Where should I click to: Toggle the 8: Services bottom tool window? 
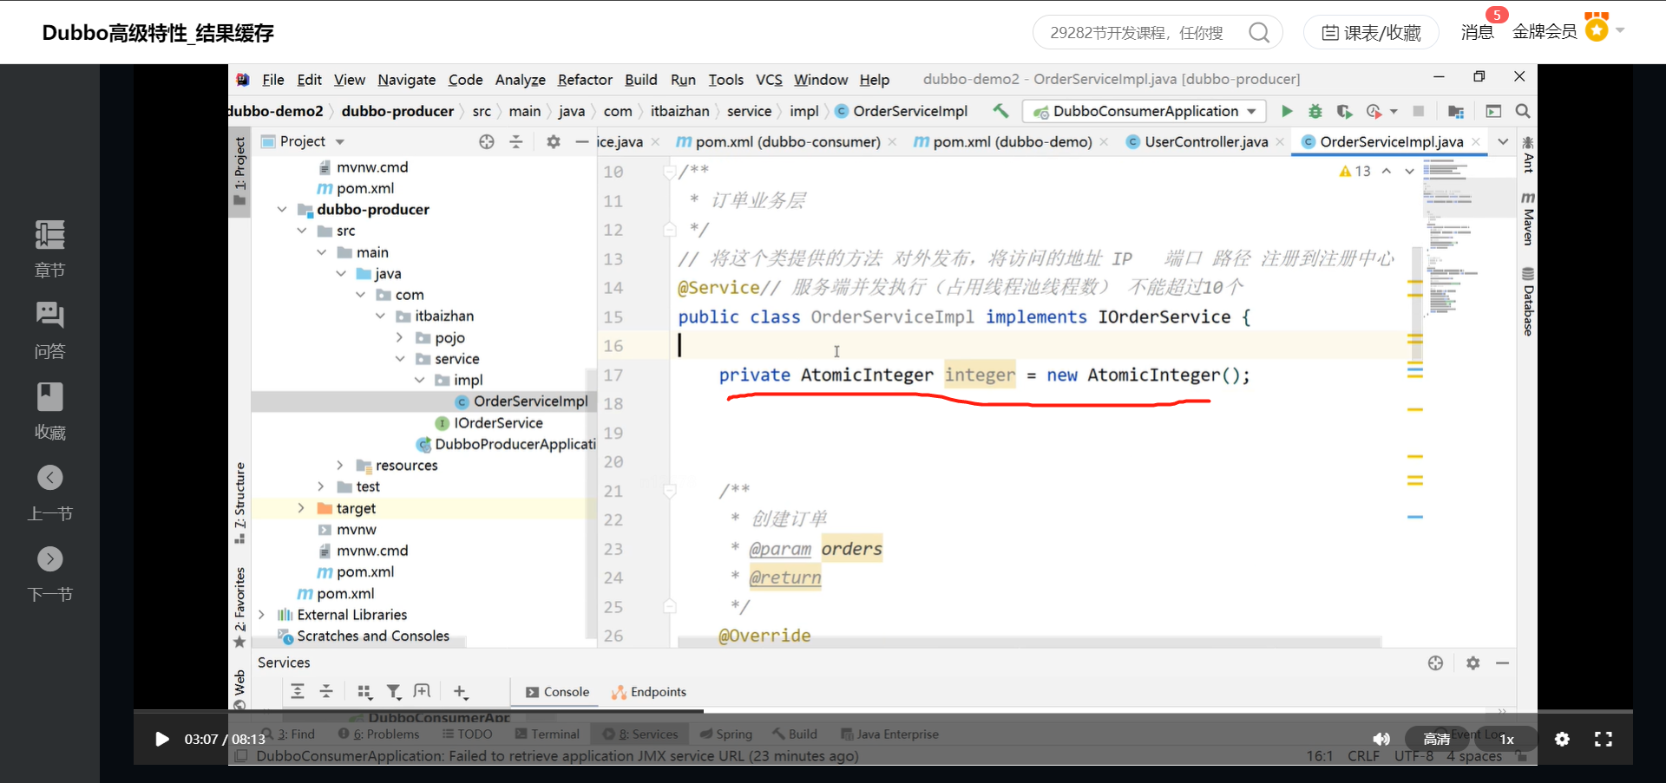coord(640,734)
